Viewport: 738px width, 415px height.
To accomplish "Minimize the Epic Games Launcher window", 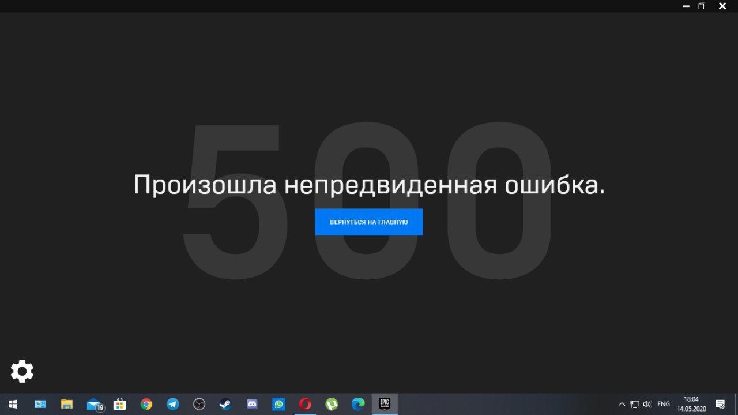I will pyautogui.click(x=686, y=6).
